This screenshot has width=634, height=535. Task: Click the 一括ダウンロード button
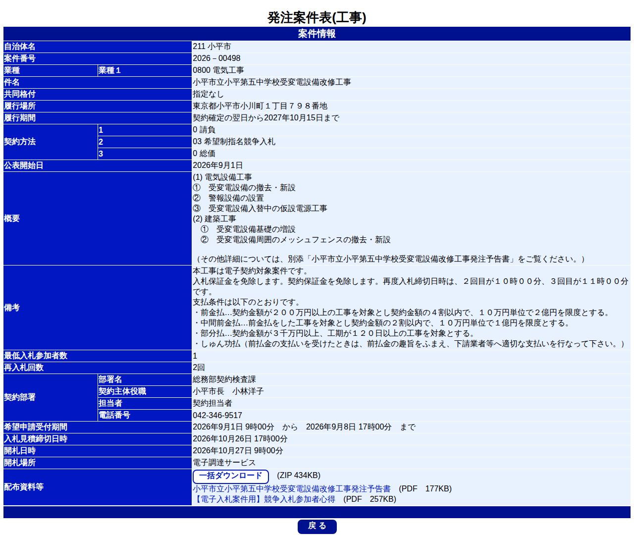[230, 476]
